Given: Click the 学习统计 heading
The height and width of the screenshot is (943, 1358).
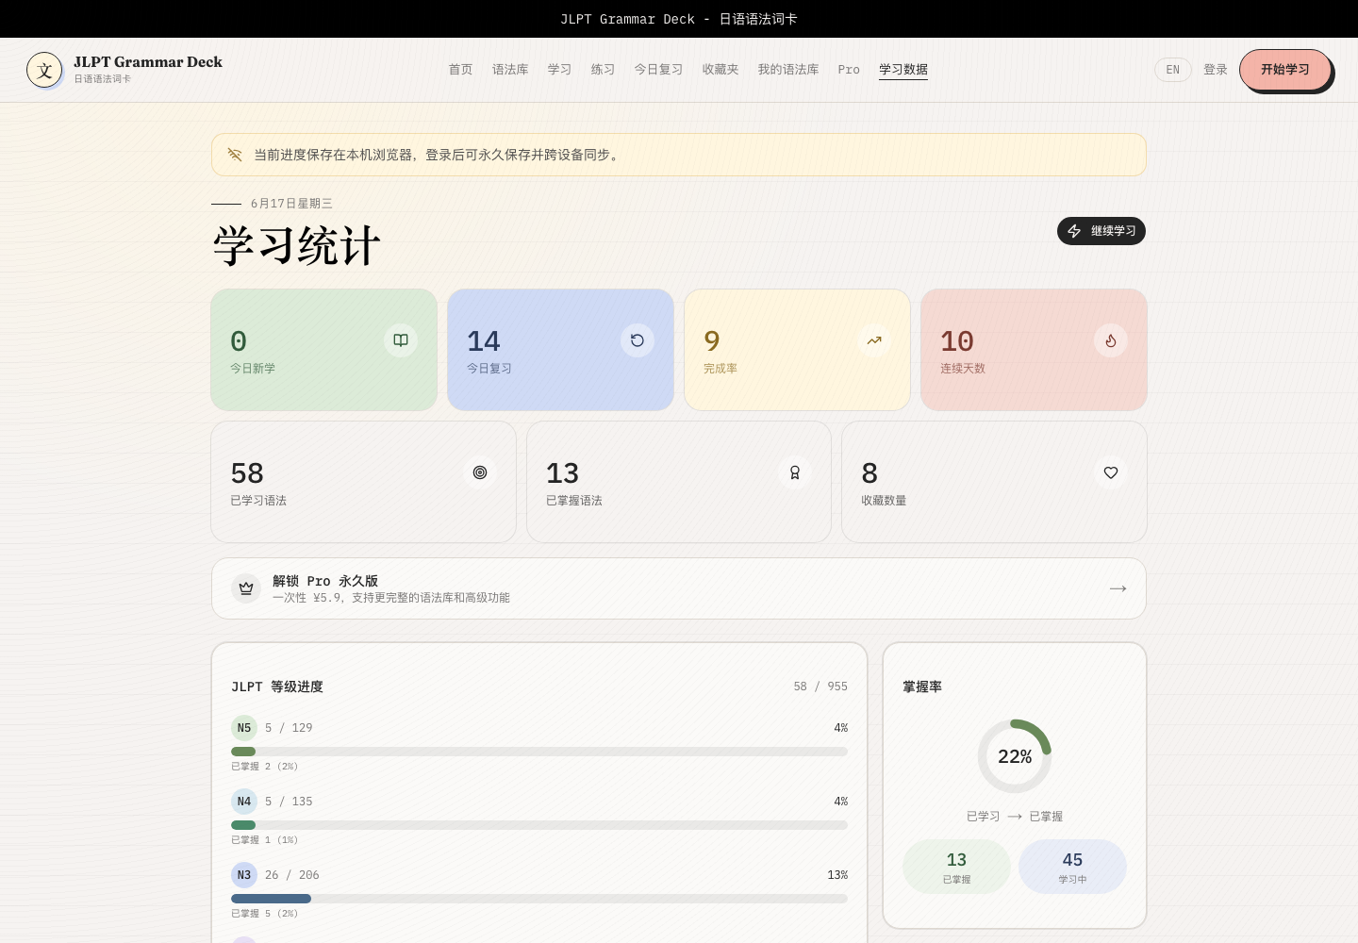Looking at the screenshot, I should (296, 247).
